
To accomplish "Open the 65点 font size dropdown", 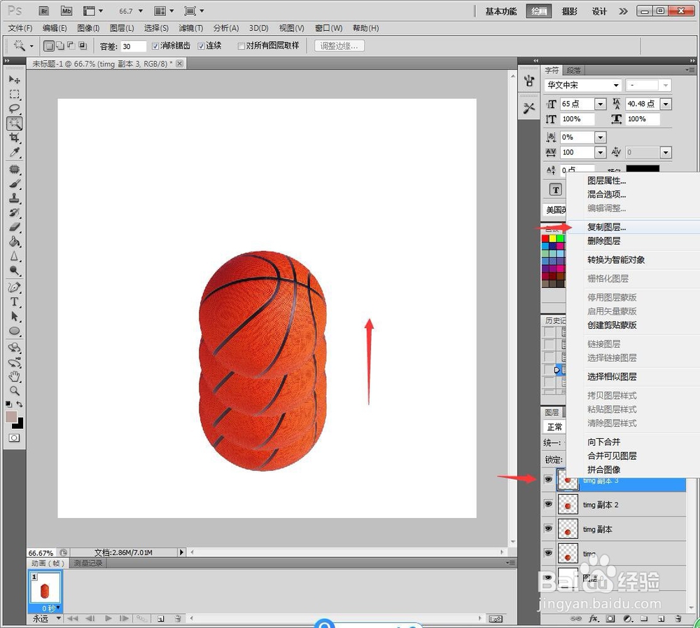I will 601,103.
